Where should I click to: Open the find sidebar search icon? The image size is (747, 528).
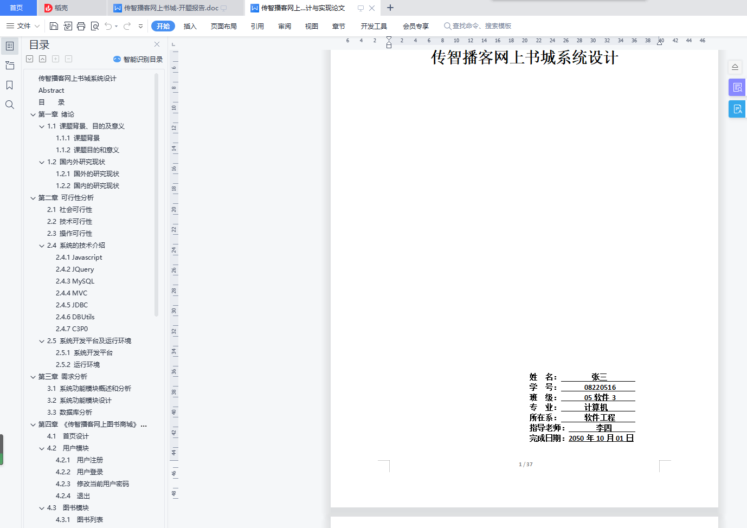point(10,105)
